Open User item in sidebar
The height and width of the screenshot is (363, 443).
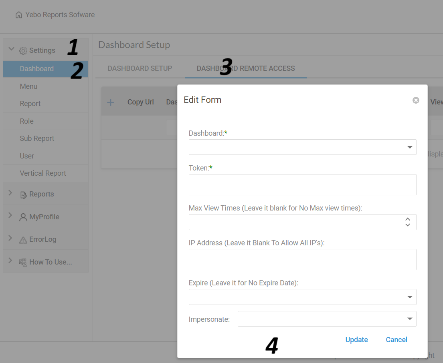(46, 156)
